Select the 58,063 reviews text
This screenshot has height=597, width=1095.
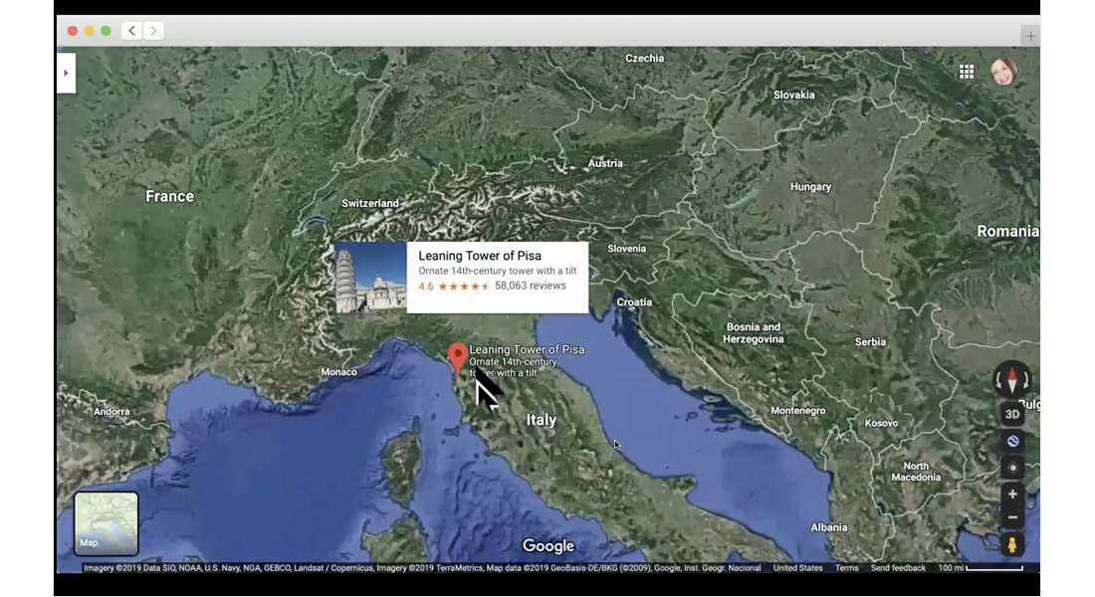point(530,286)
